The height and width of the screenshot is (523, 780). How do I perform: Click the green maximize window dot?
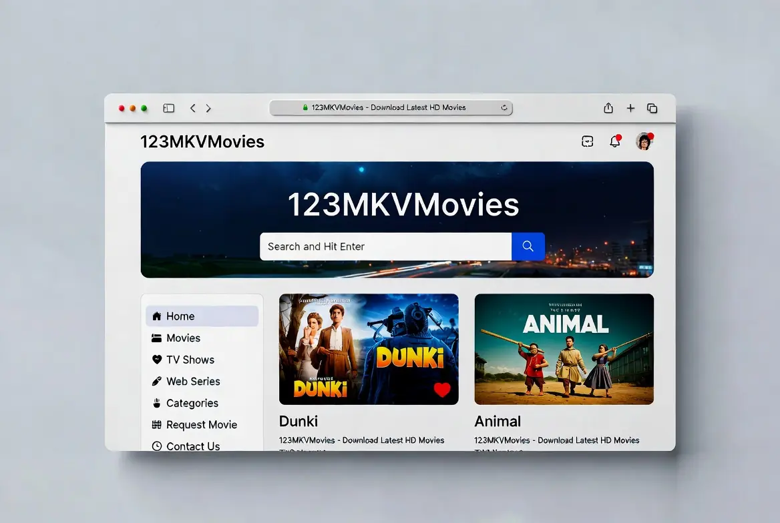(x=144, y=108)
